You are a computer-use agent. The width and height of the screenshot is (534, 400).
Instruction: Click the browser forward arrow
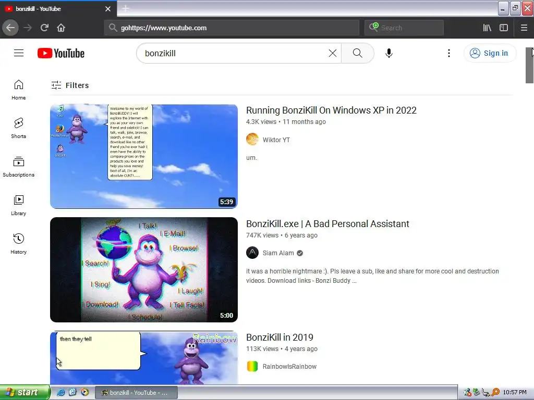[x=28, y=28]
